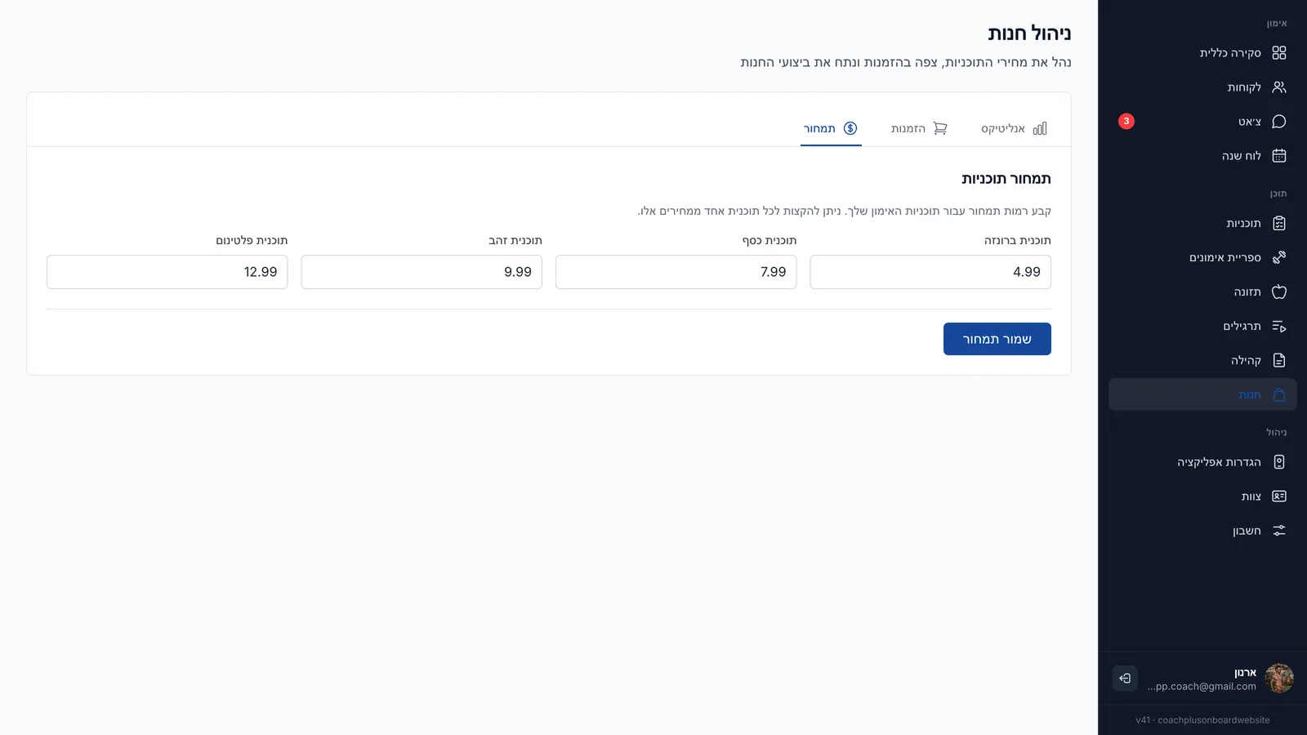Click the v41 coachplusonboardwebsite version text
The width and height of the screenshot is (1307, 735).
(1202, 720)
